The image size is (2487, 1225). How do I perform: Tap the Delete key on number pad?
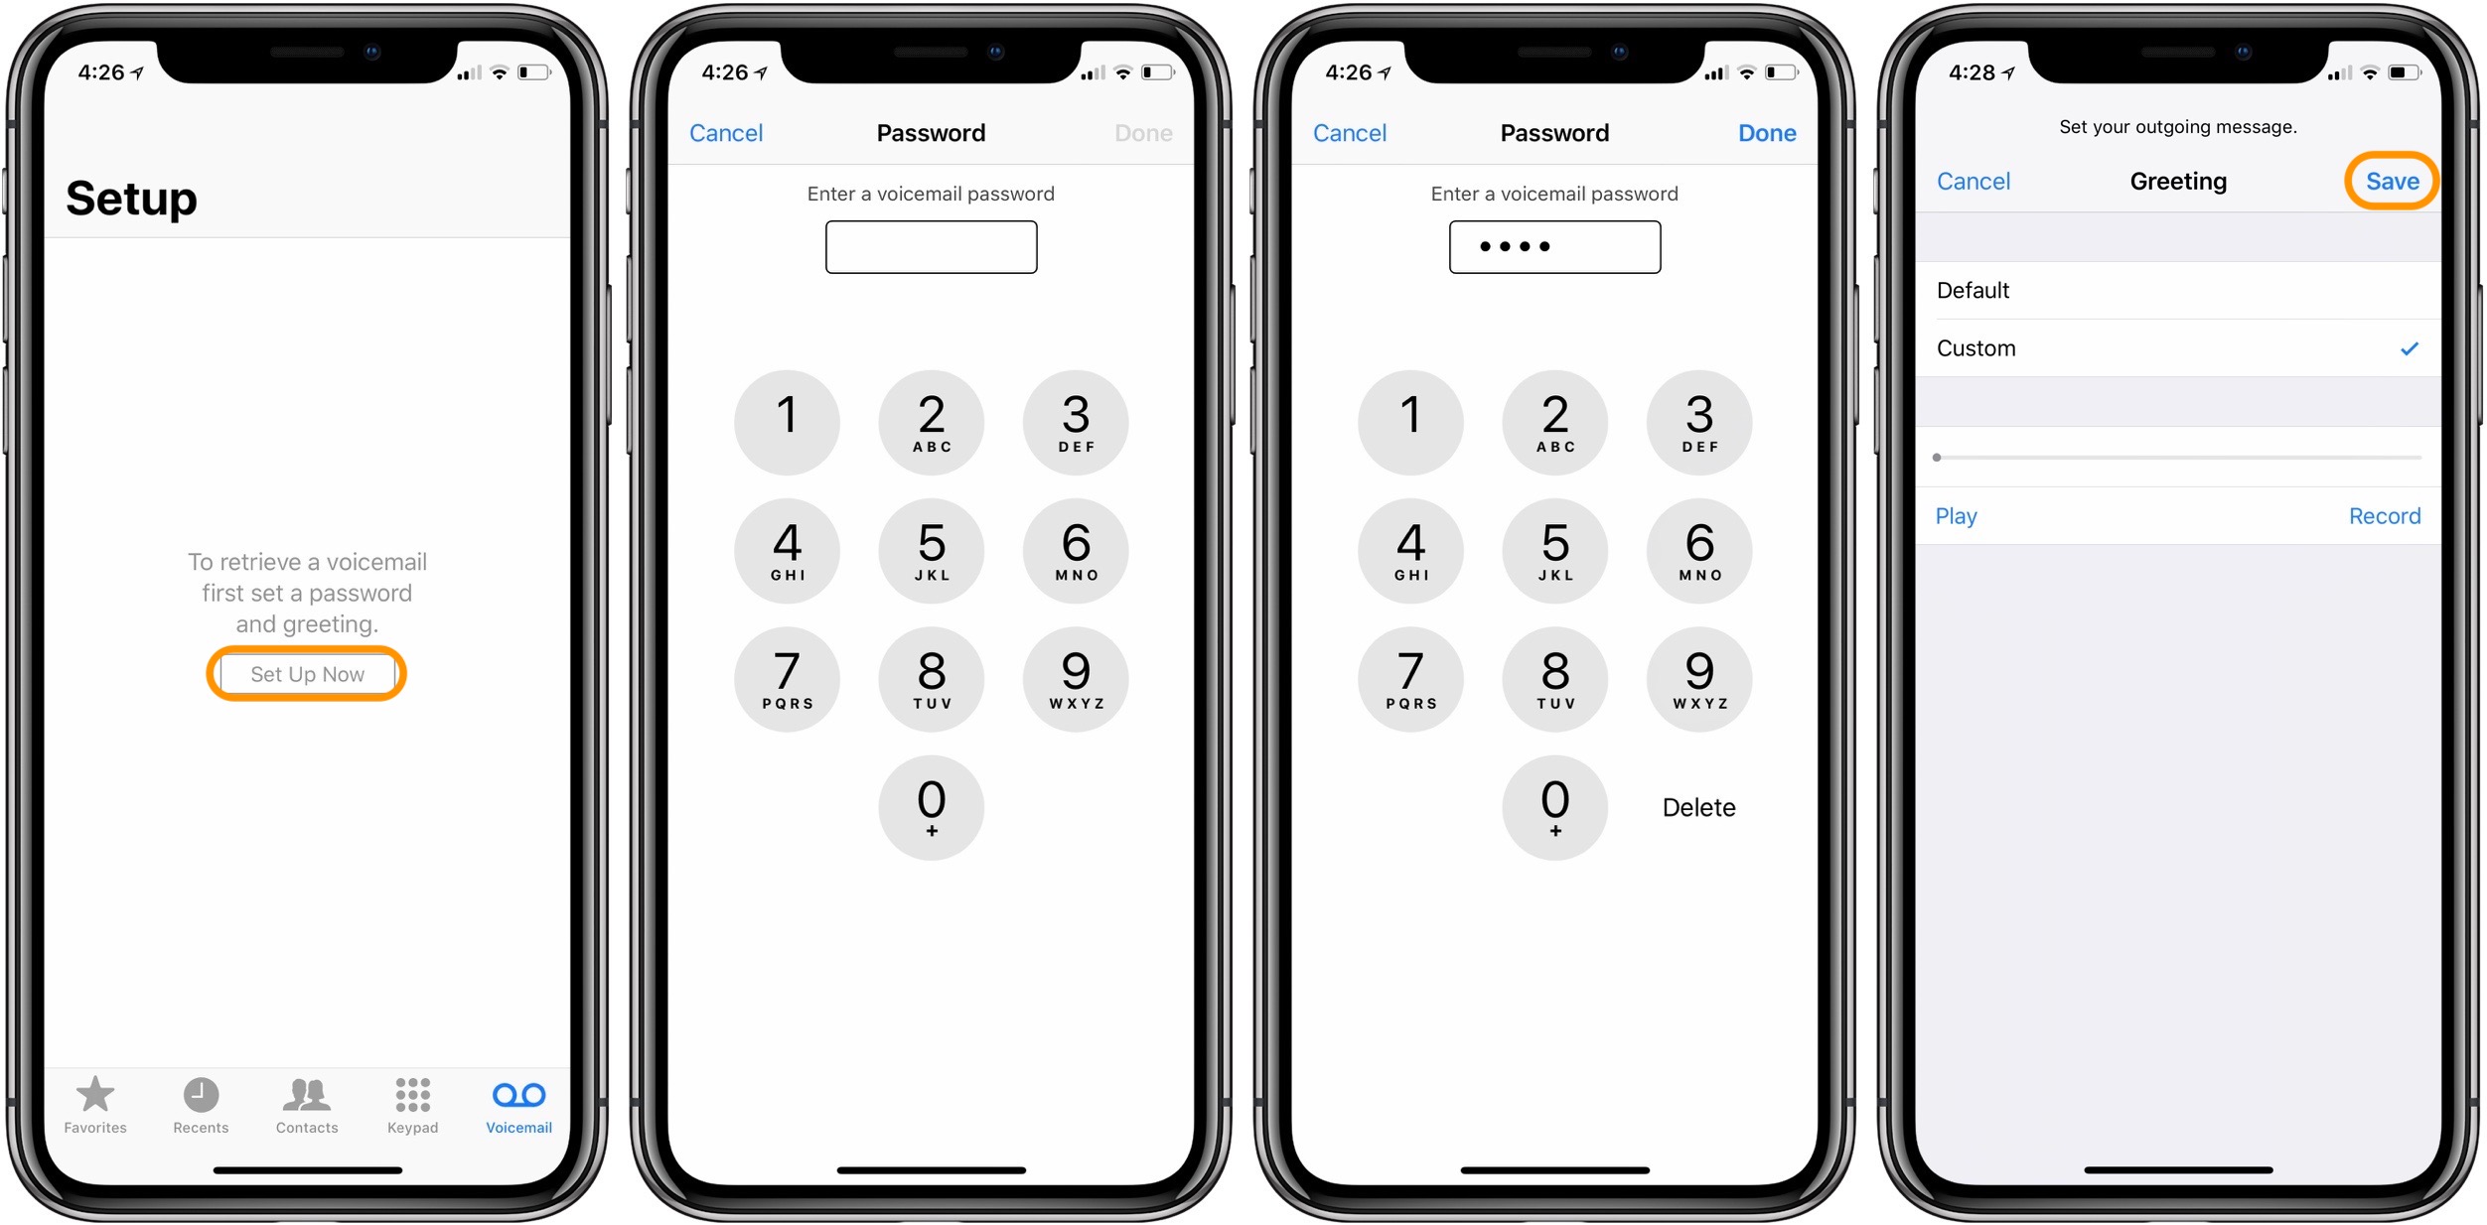[1697, 808]
